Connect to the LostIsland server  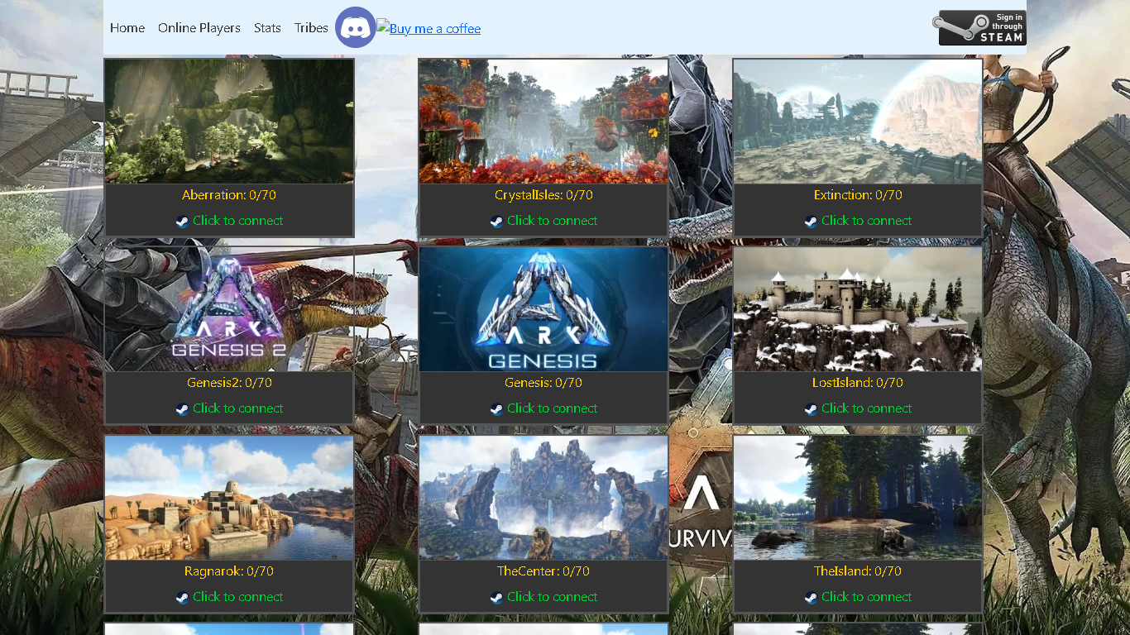point(866,408)
